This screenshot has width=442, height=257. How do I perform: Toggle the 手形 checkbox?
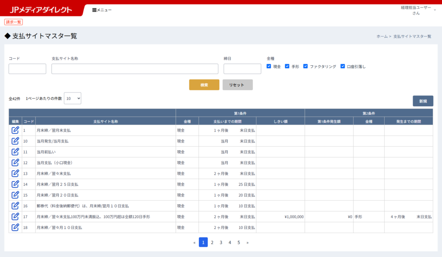(287, 67)
